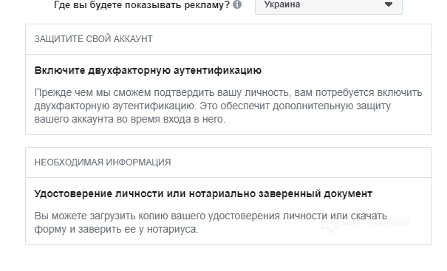Open Включите двухфакторную аутентификацию heading
The image size is (447, 271).
coord(148,70)
